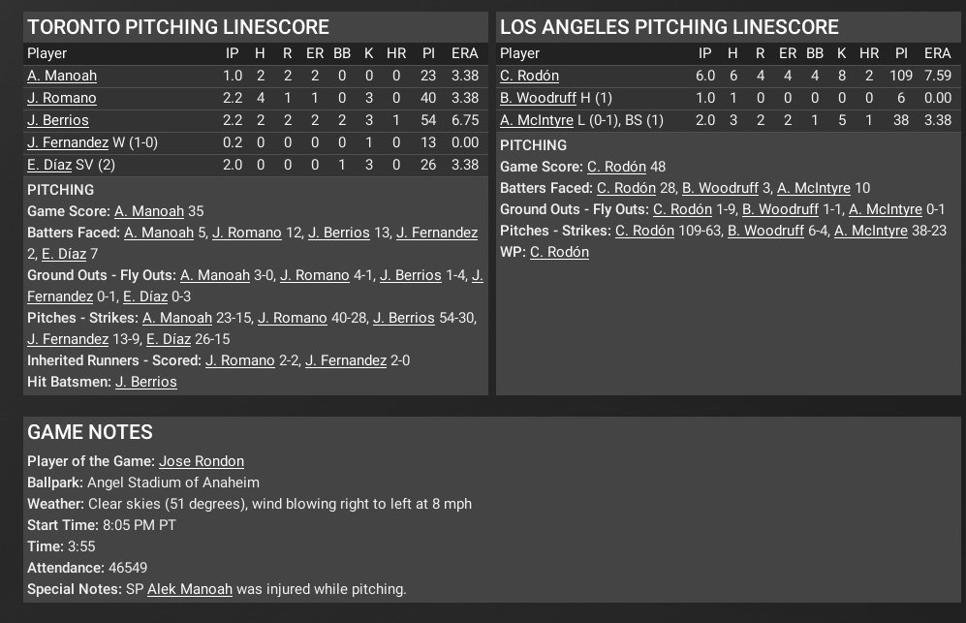Select E. Díaz in Toronto Batters Faced line
Screen dimensions: 966x623
[x=63, y=254]
